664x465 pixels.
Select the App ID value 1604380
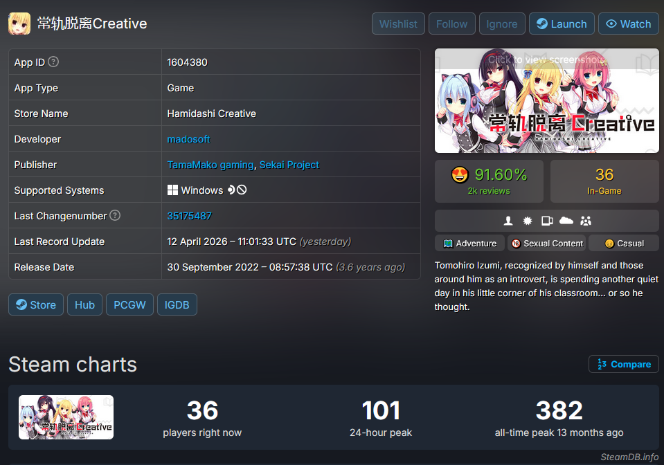[187, 62]
